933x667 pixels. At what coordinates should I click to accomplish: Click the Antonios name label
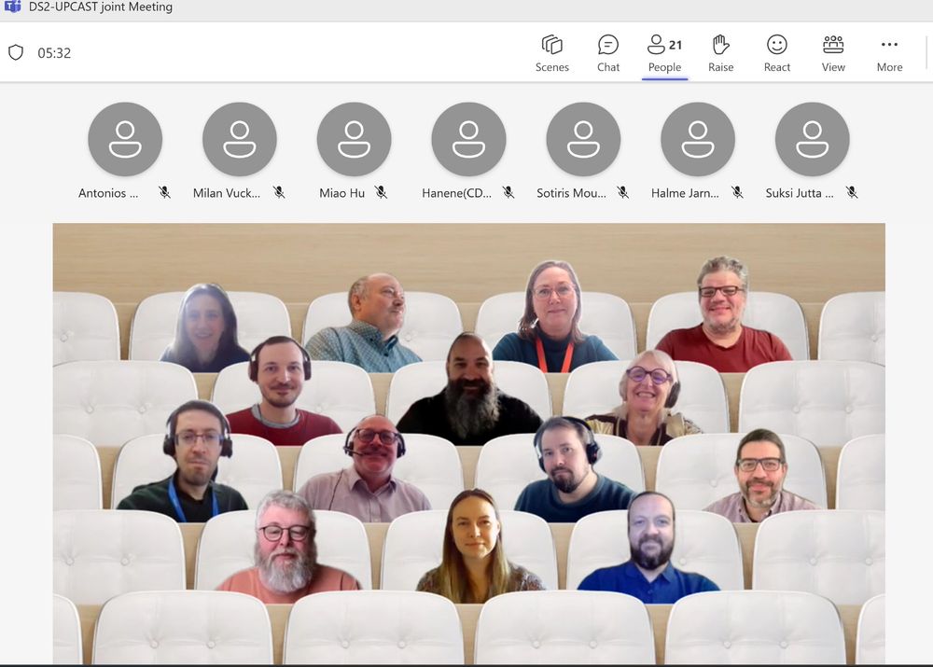click(108, 193)
